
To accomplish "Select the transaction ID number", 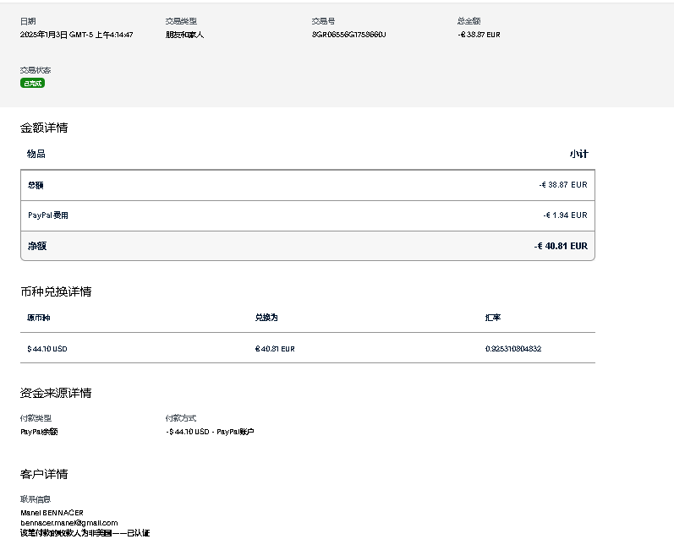I will (x=348, y=35).
